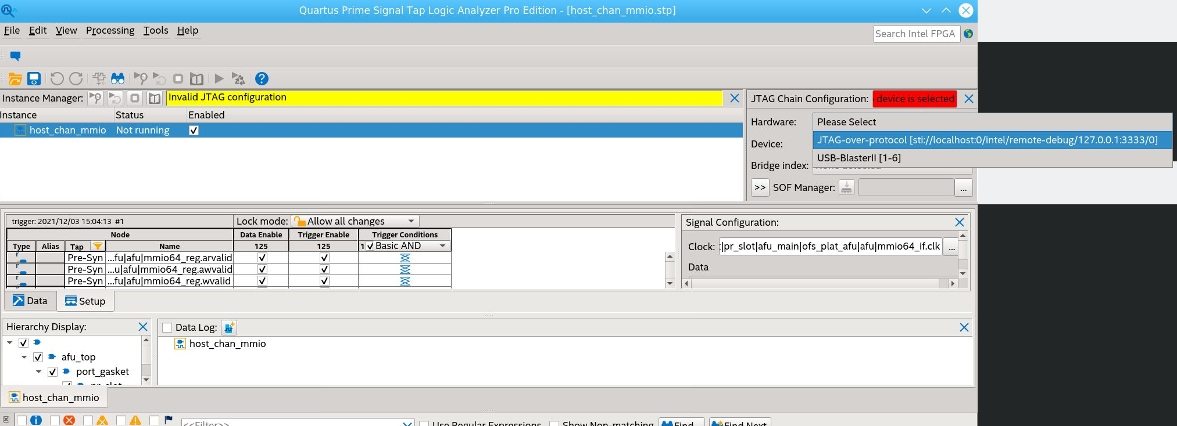Click Instance Manager Run Analysis button
1177x426 pixels.
[x=95, y=99]
